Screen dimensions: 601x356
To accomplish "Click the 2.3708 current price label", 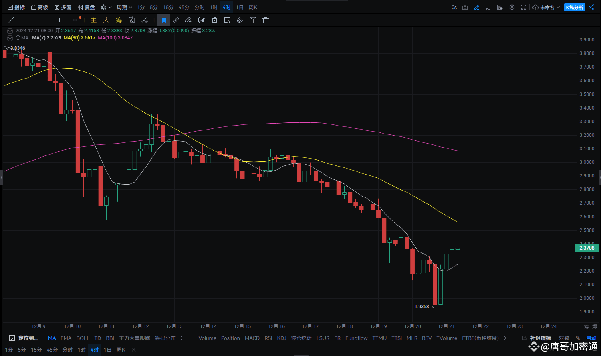I will click(587, 248).
